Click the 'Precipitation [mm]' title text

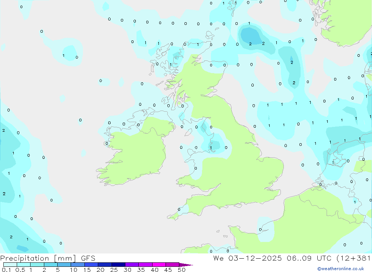pyautogui.click(x=38, y=258)
